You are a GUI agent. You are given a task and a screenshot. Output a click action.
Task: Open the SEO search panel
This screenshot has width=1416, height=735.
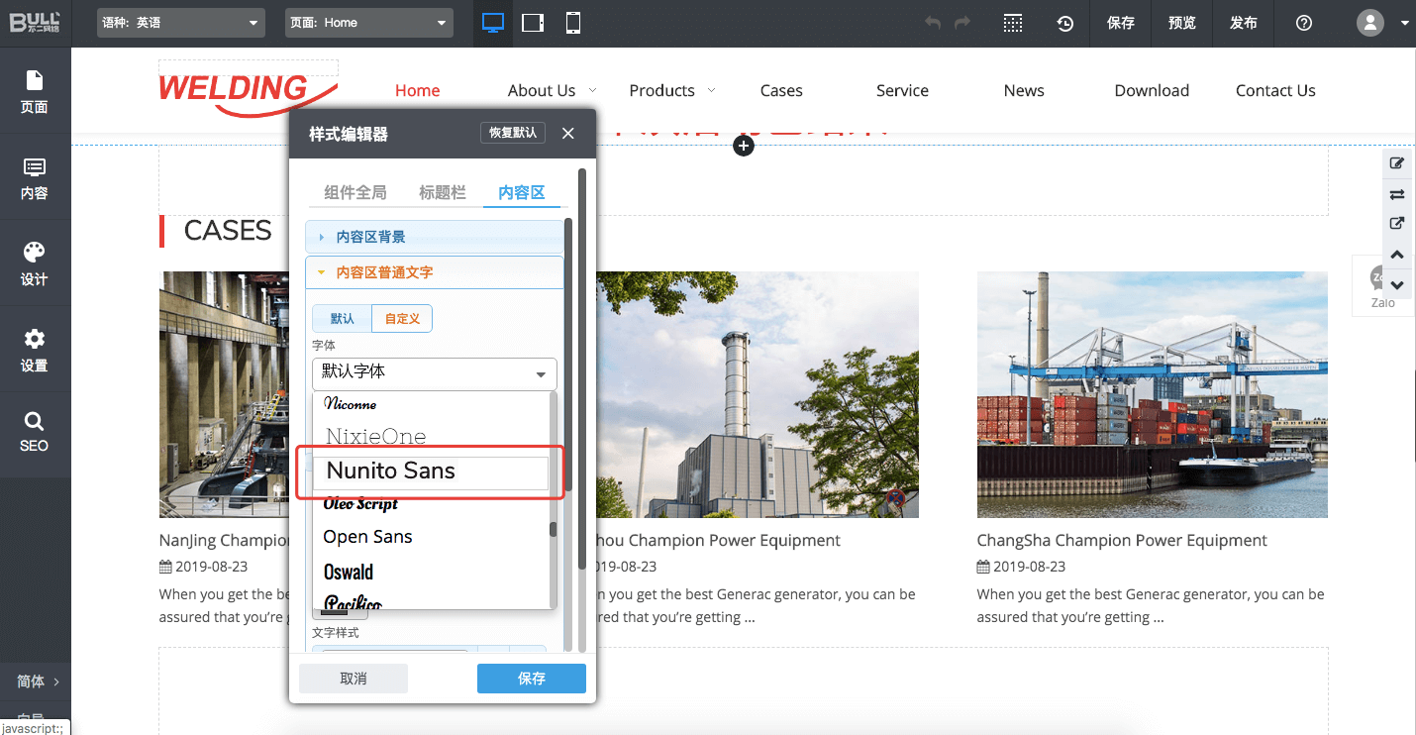35,432
